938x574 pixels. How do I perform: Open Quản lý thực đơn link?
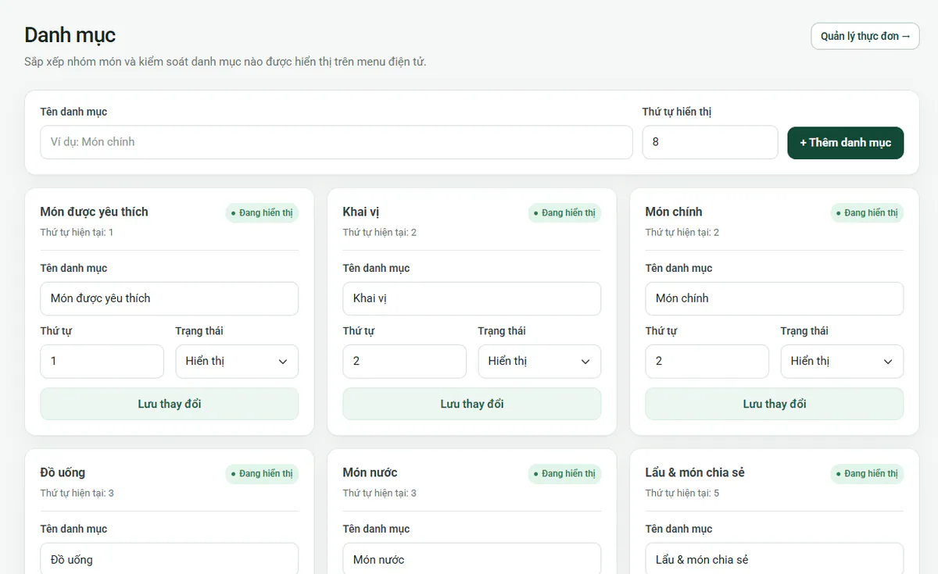(865, 36)
